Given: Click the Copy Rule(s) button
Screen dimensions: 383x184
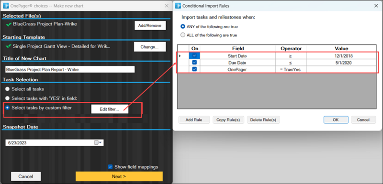Looking at the screenshot, I should (228, 119).
